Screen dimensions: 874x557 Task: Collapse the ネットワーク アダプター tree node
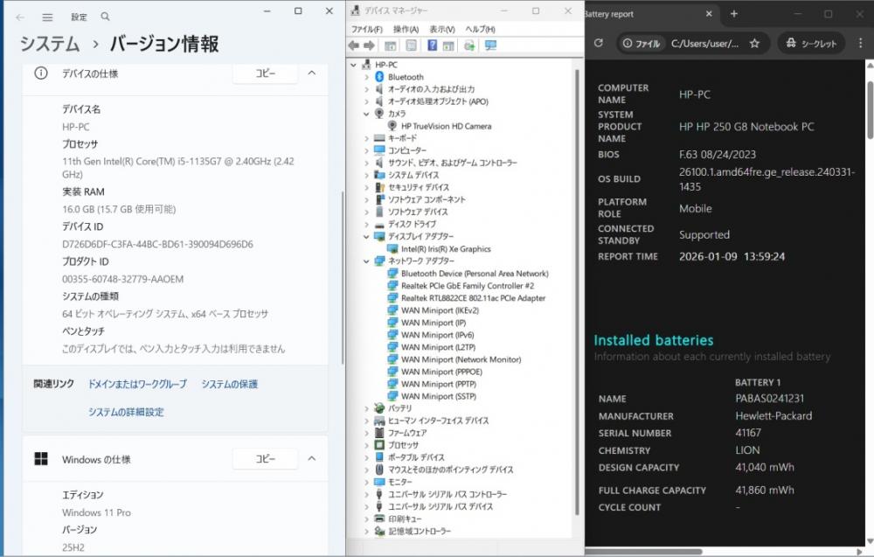point(367,261)
